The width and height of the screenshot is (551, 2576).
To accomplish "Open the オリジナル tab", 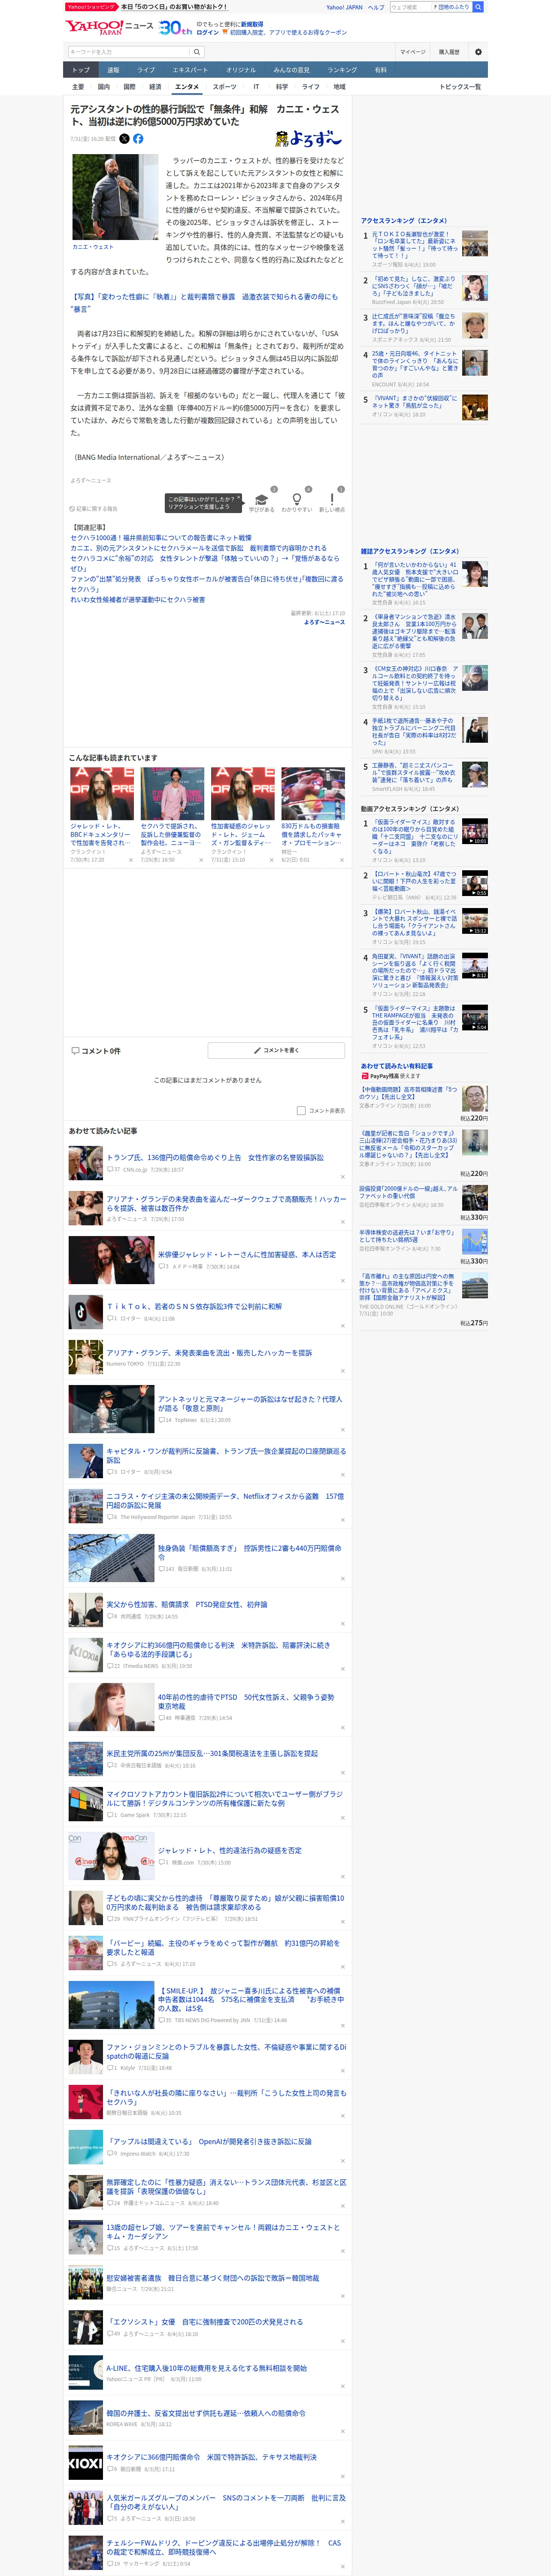I will click(241, 70).
